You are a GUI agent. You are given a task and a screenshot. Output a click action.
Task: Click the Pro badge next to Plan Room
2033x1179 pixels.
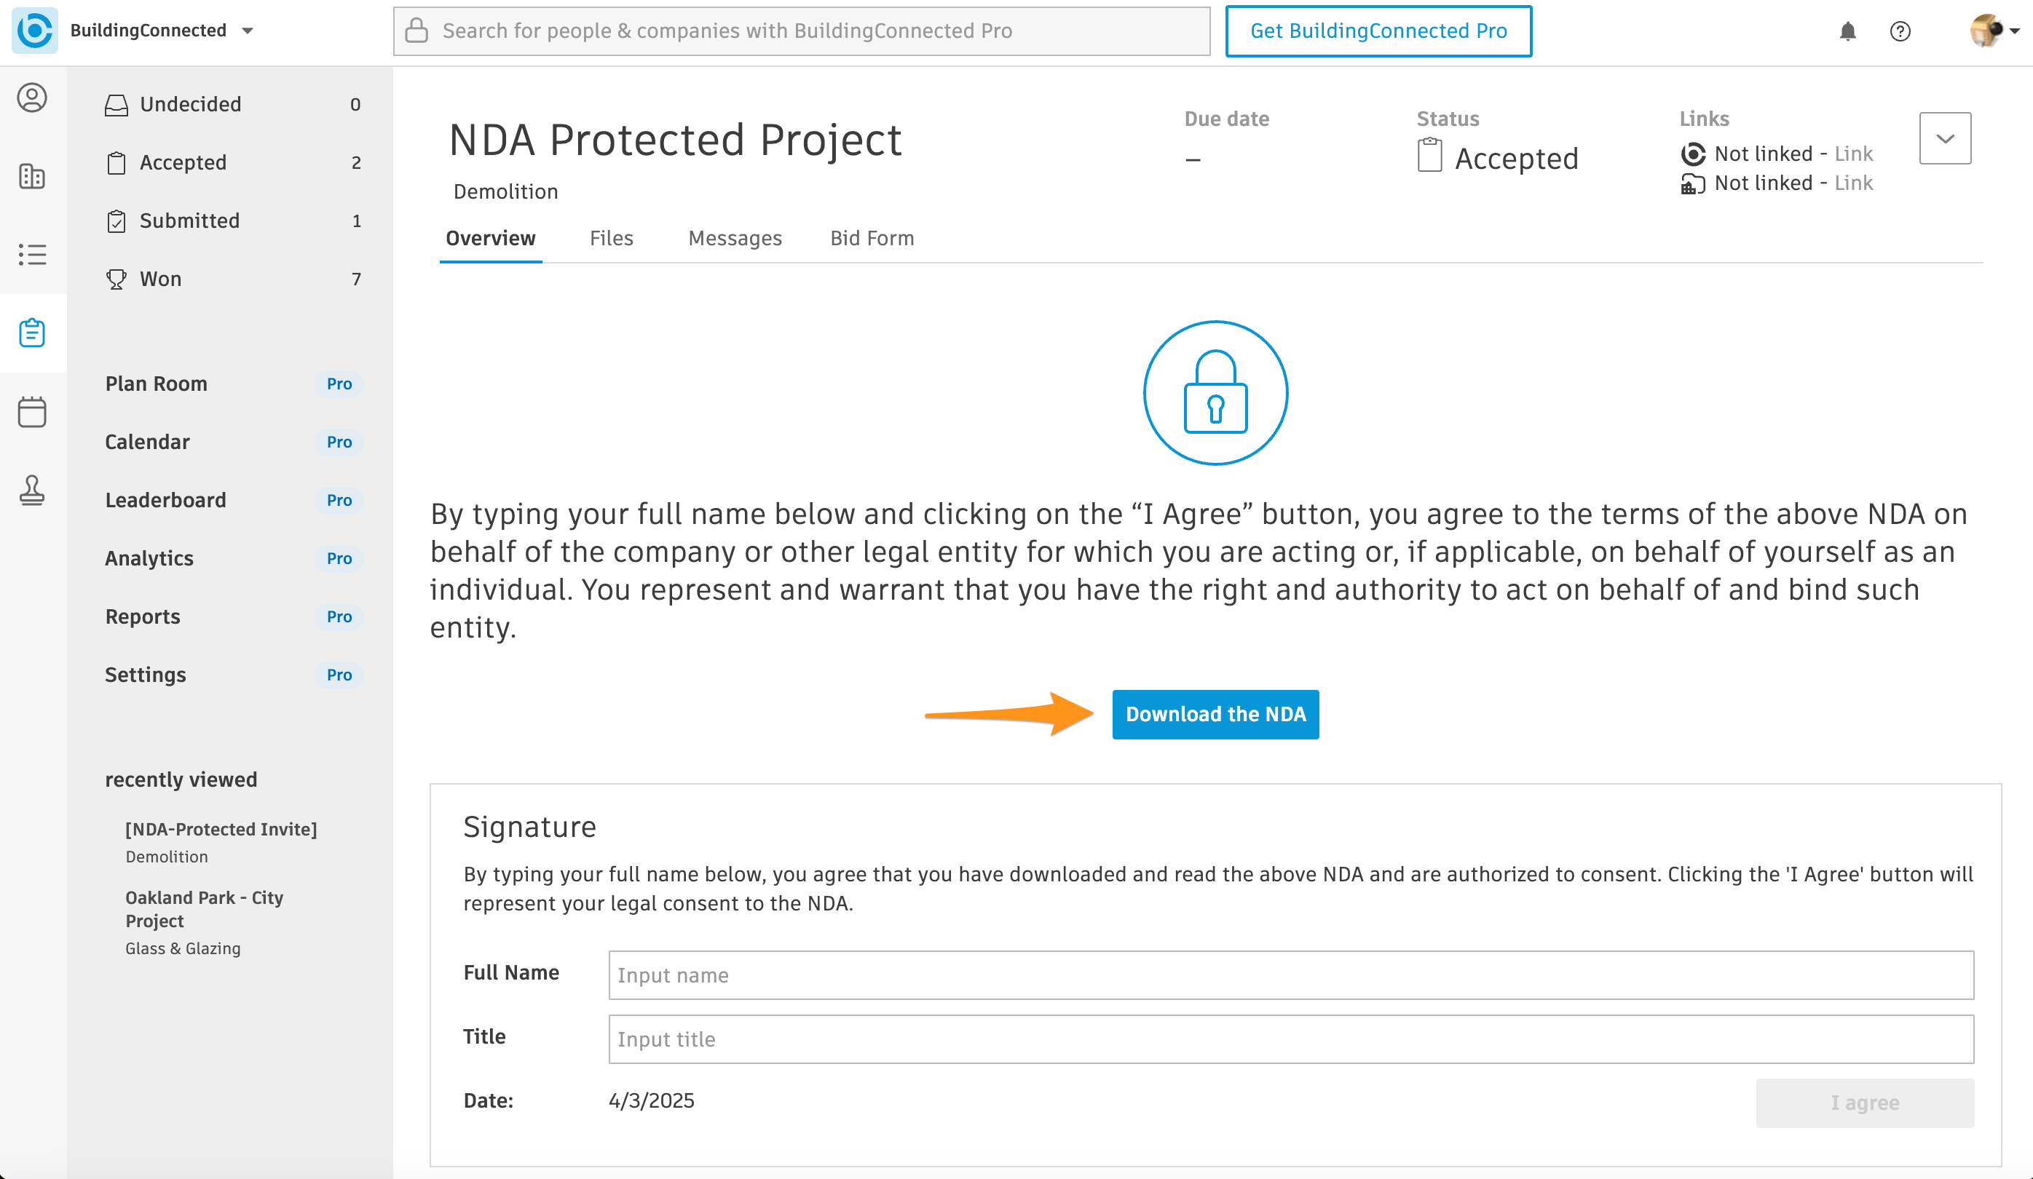(339, 384)
